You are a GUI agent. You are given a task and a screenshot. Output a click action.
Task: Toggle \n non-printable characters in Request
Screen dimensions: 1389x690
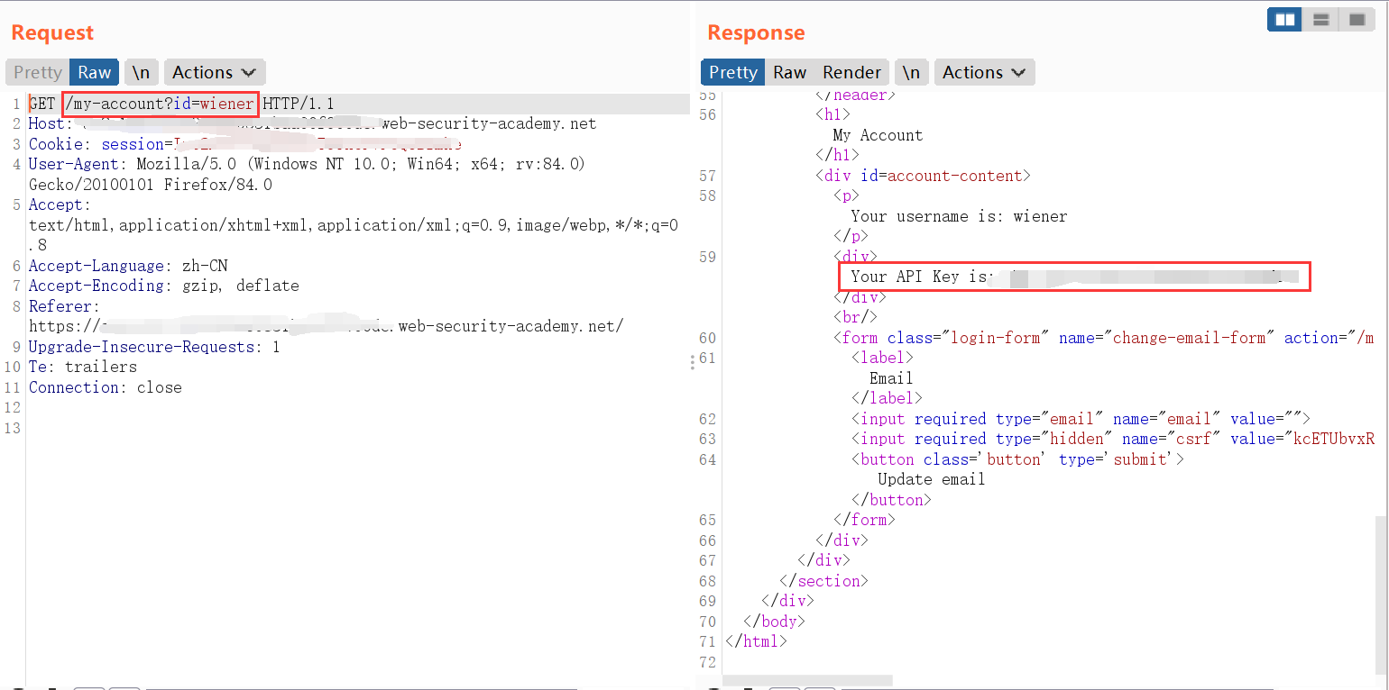coord(141,73)
